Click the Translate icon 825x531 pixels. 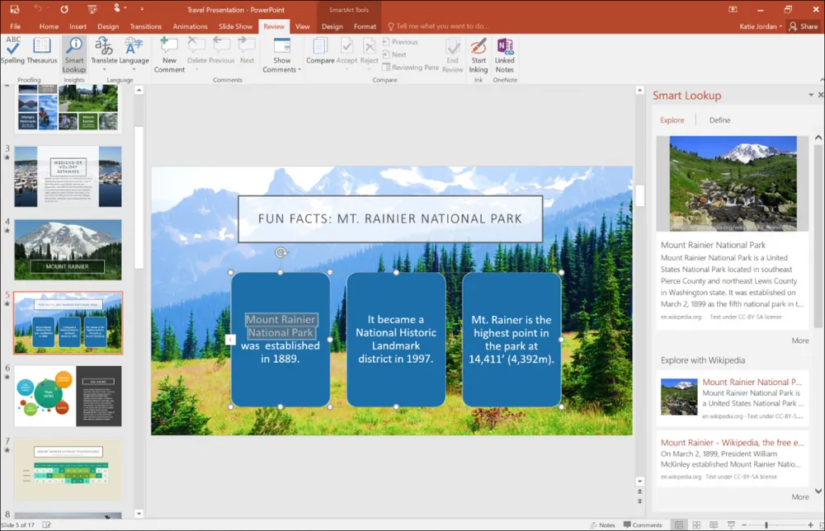click(103, 52)
